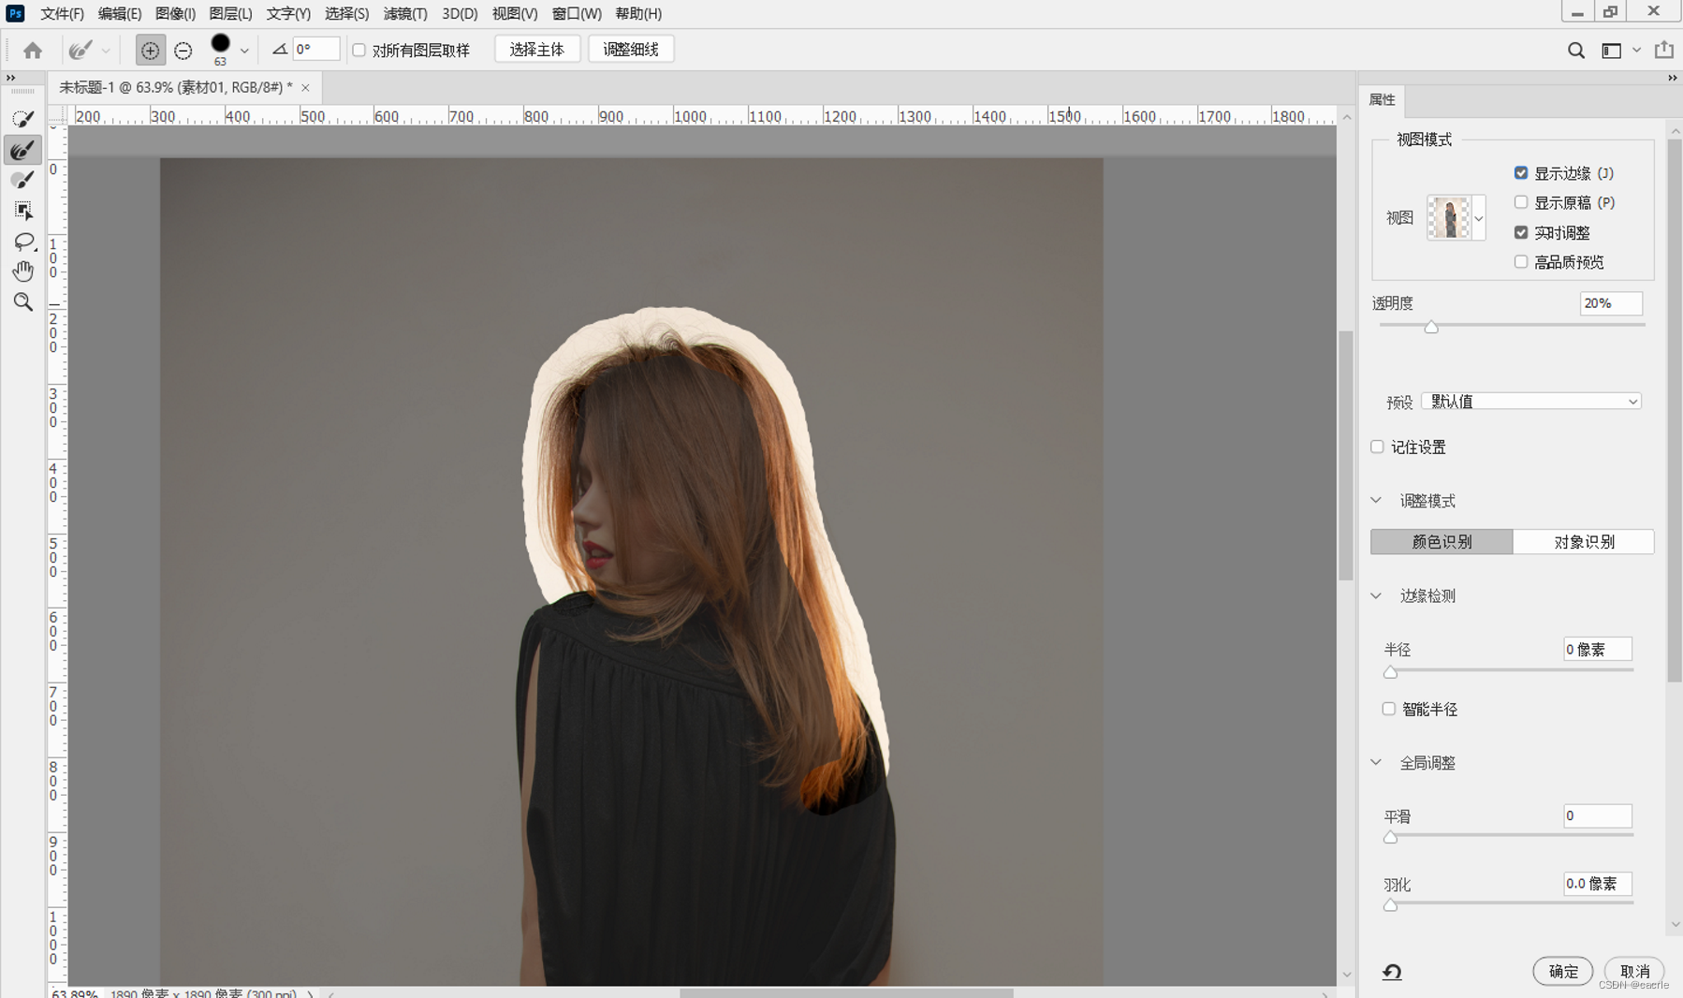
Task: Click the 半径 0 像素 input field
Action: coord(1598,650)
